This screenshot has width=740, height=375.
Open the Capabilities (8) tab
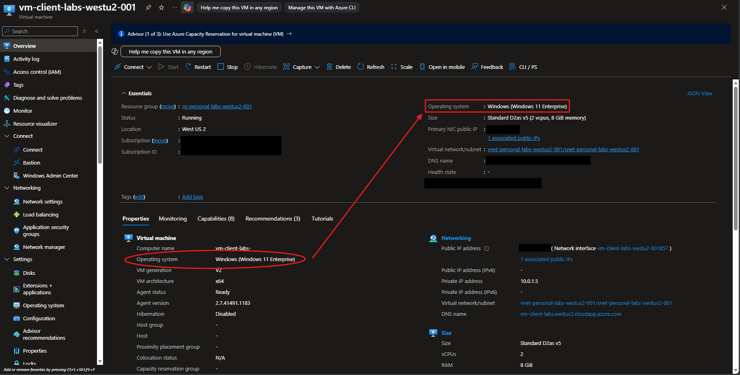(216, 219)
